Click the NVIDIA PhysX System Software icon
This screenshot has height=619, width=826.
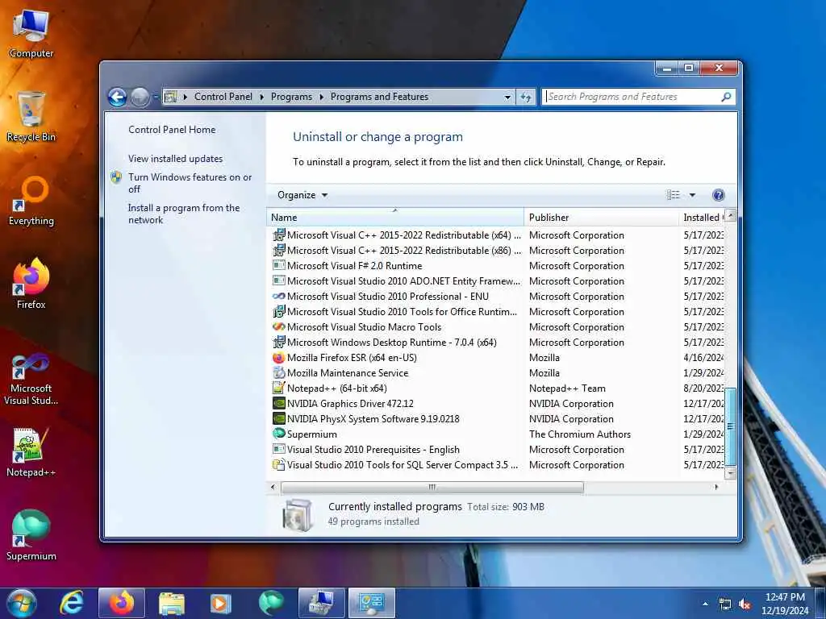coord(278,419)
